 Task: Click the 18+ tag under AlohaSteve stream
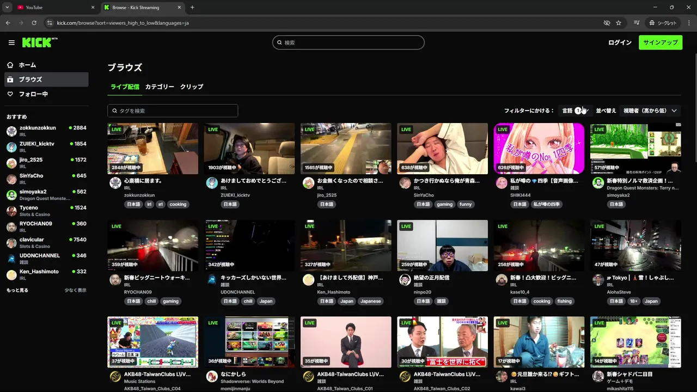pos(634,301)
